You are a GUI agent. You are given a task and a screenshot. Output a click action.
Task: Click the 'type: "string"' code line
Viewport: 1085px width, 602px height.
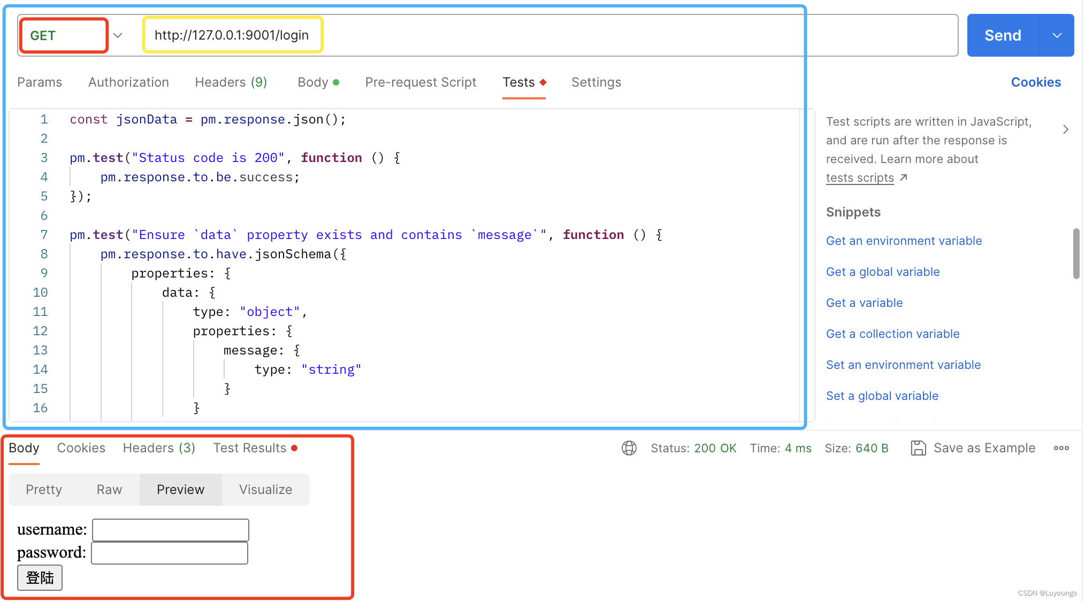308,369
